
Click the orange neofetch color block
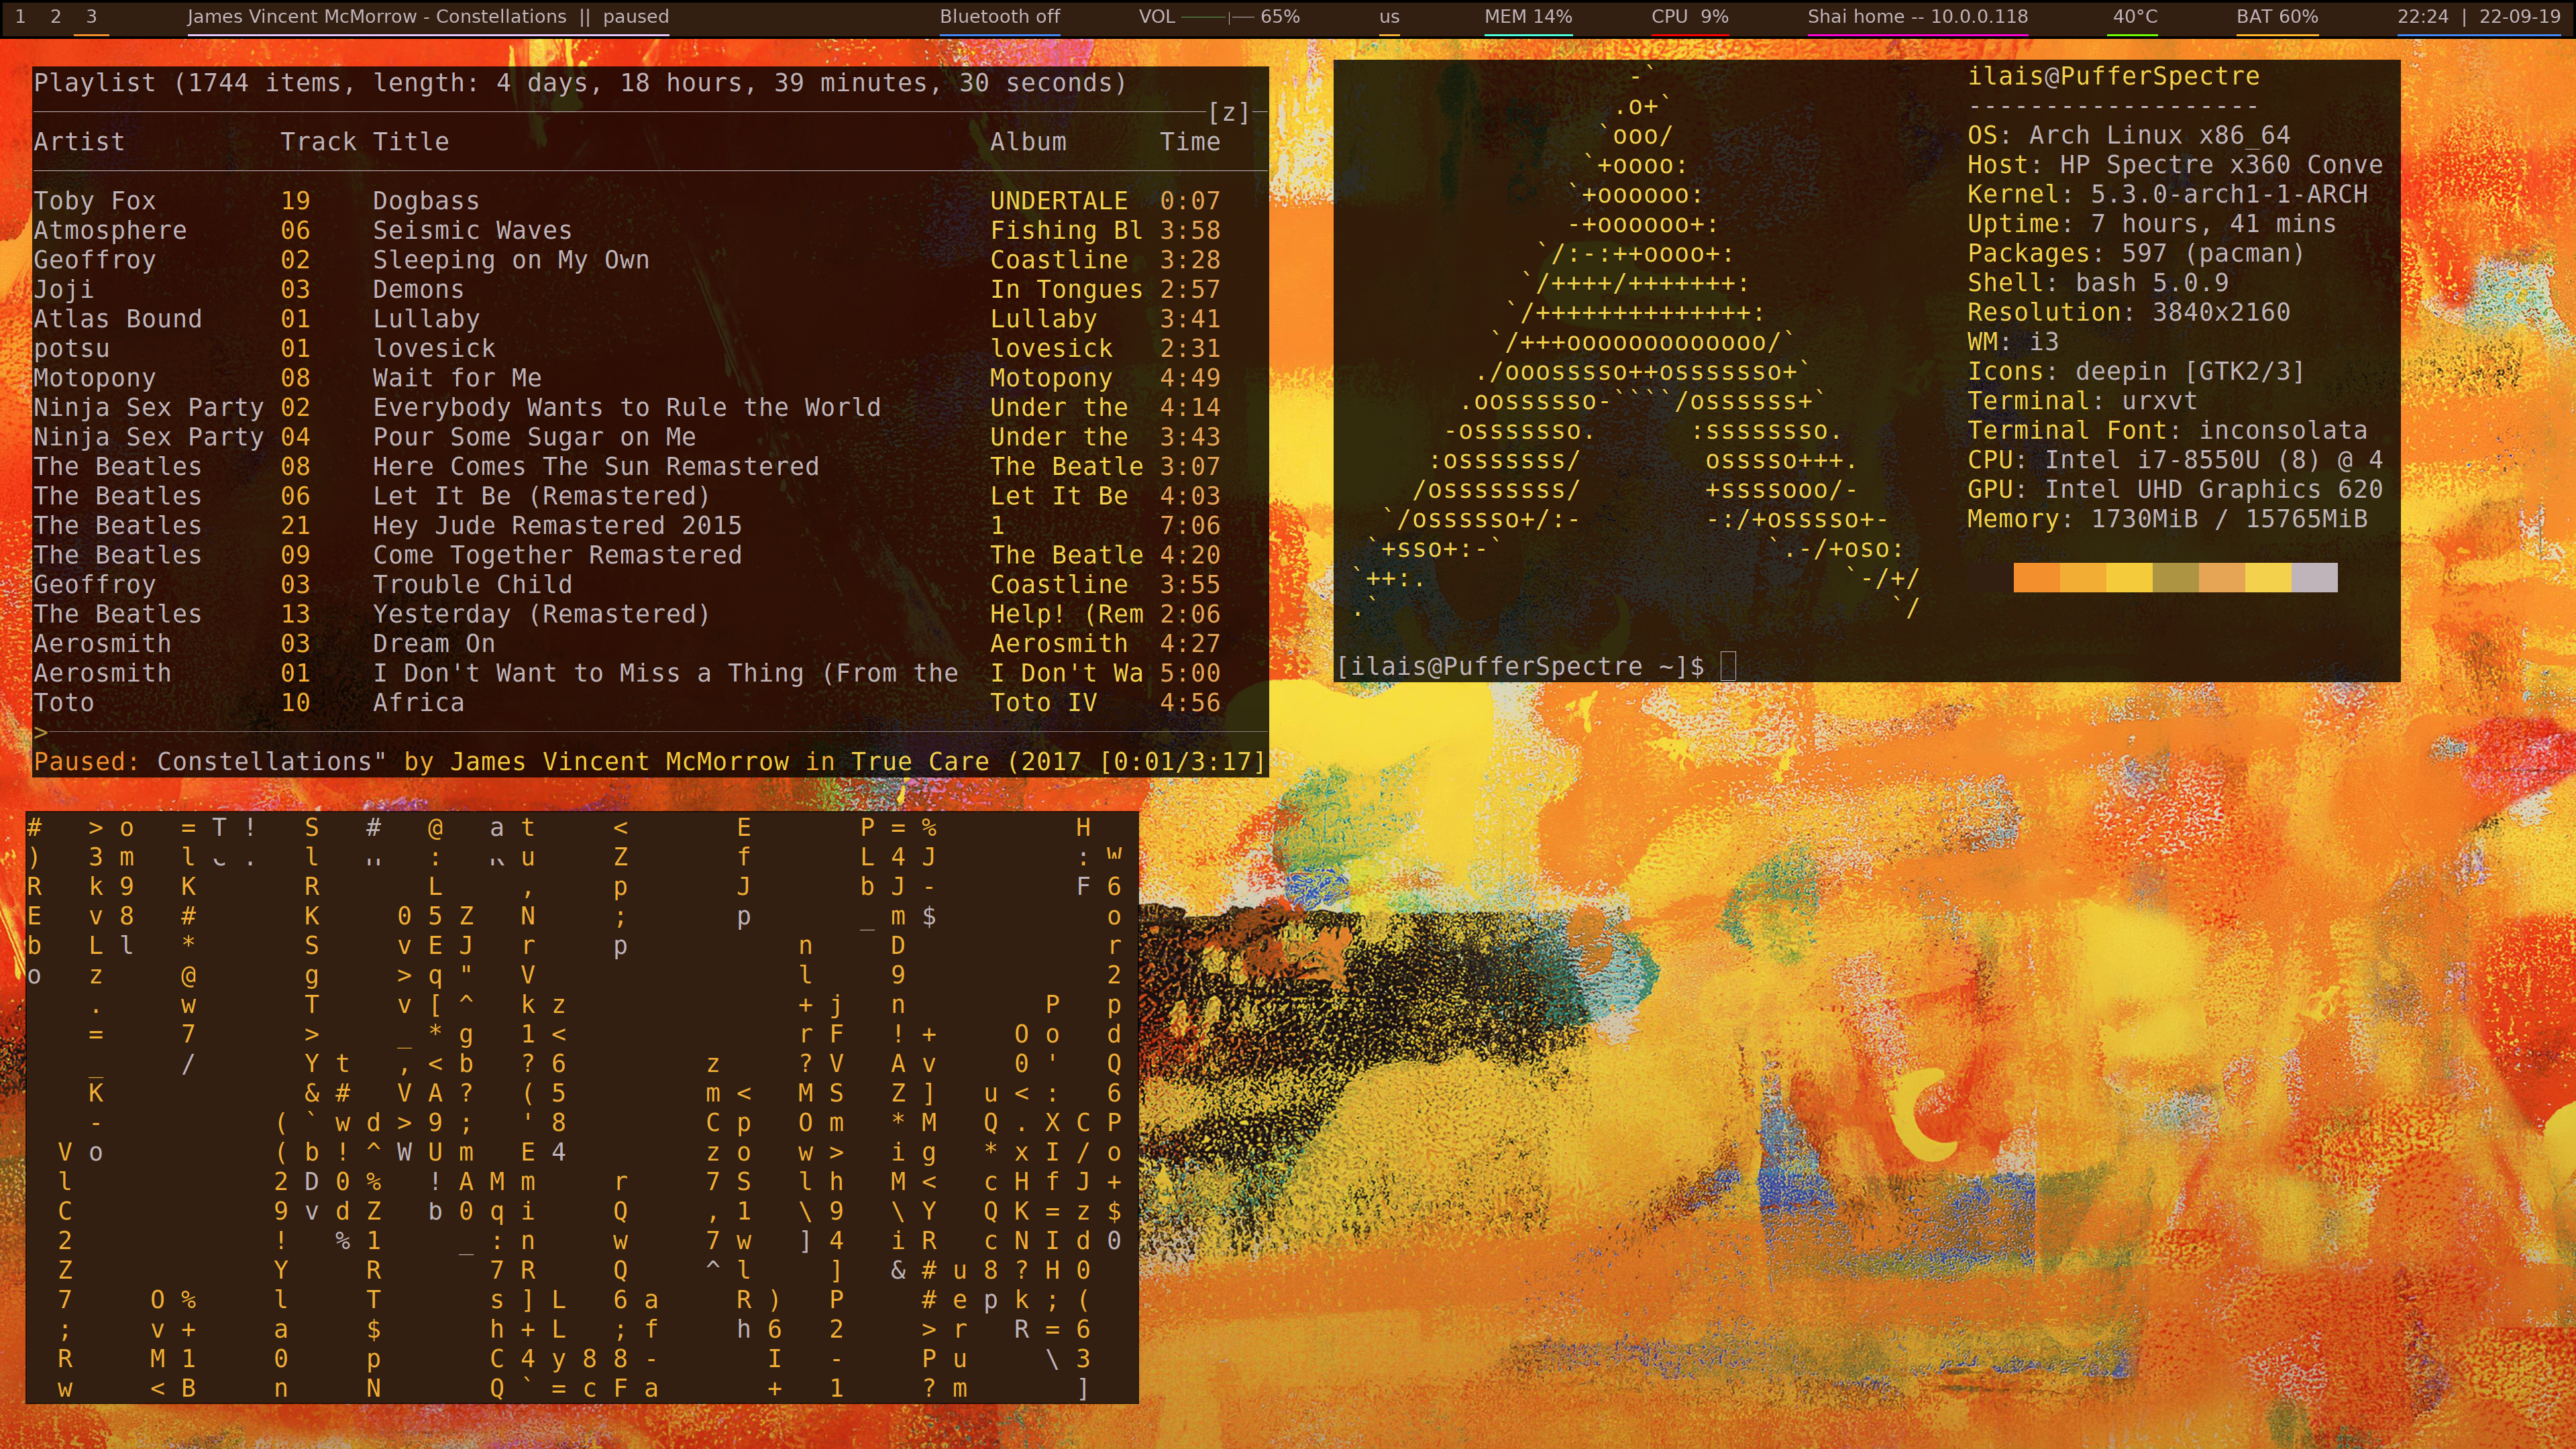coord(2036,577)
